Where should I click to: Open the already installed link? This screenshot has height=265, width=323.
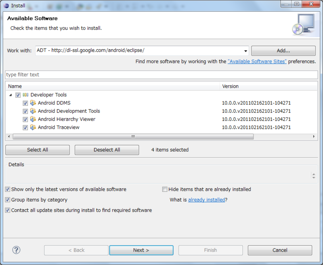pyautogui.click(x=206, y=200)
